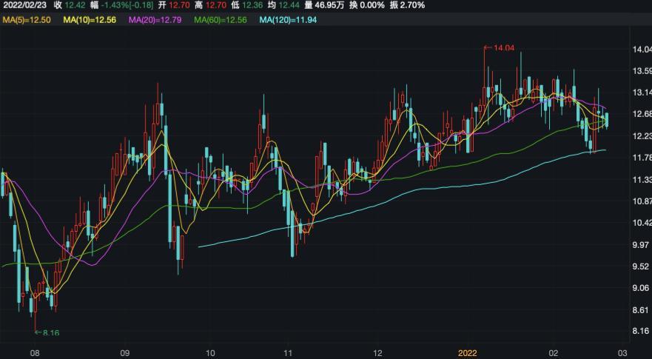Screen dimensions: 652x359
Task: Click the closing price value 12.42
Action: tap(75, 5)
